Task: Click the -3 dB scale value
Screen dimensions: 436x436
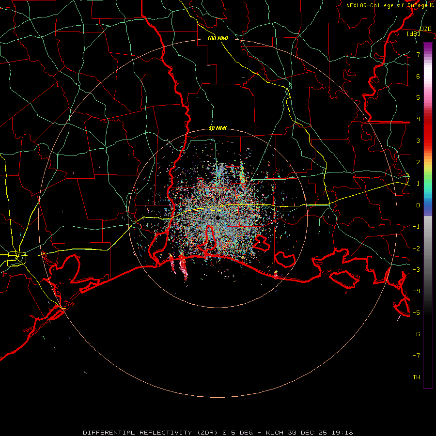Action: 416,270
